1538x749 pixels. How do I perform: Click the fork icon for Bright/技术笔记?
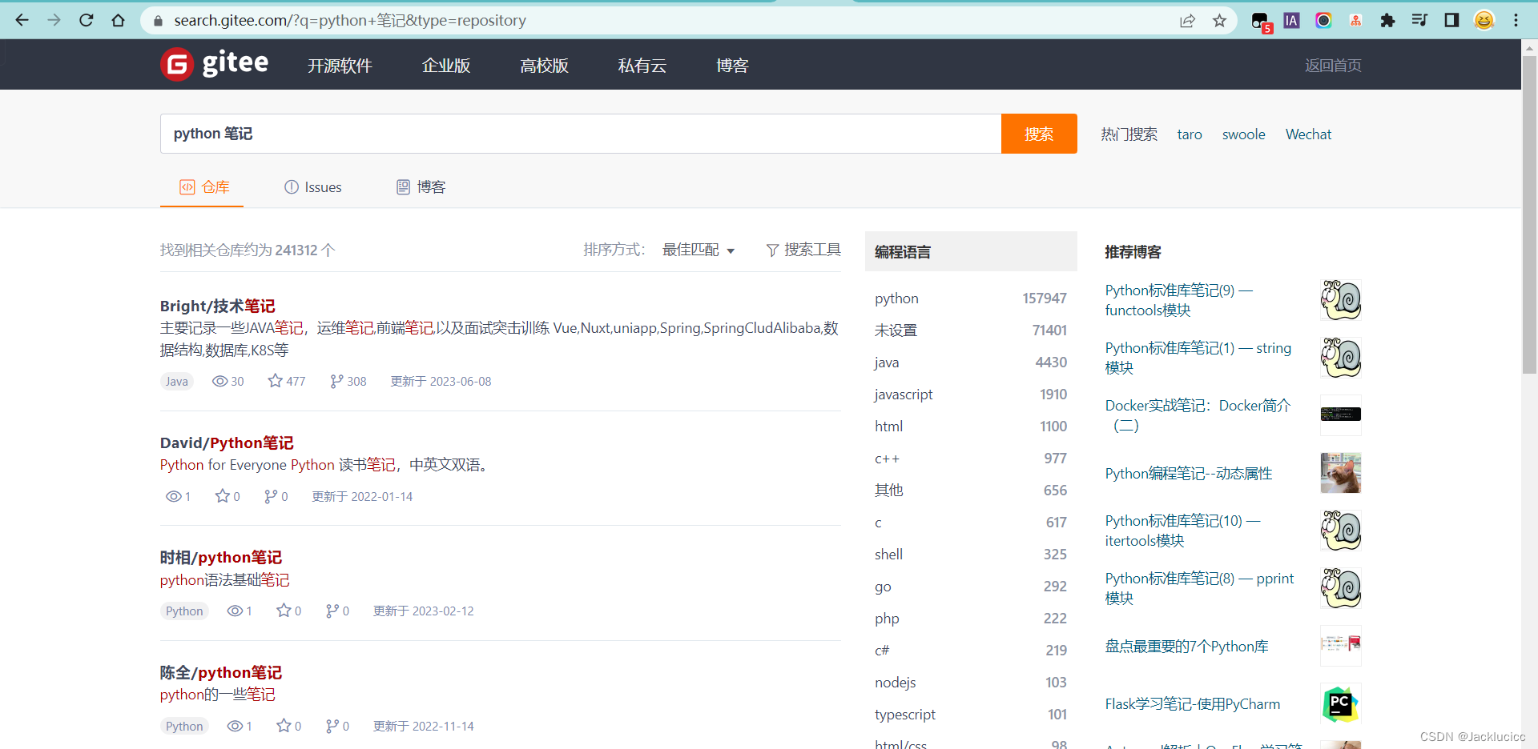coord(336,381)
